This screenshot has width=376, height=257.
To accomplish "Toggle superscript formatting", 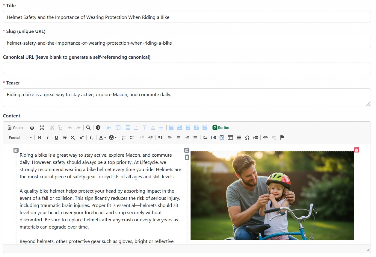I will 81,137.
